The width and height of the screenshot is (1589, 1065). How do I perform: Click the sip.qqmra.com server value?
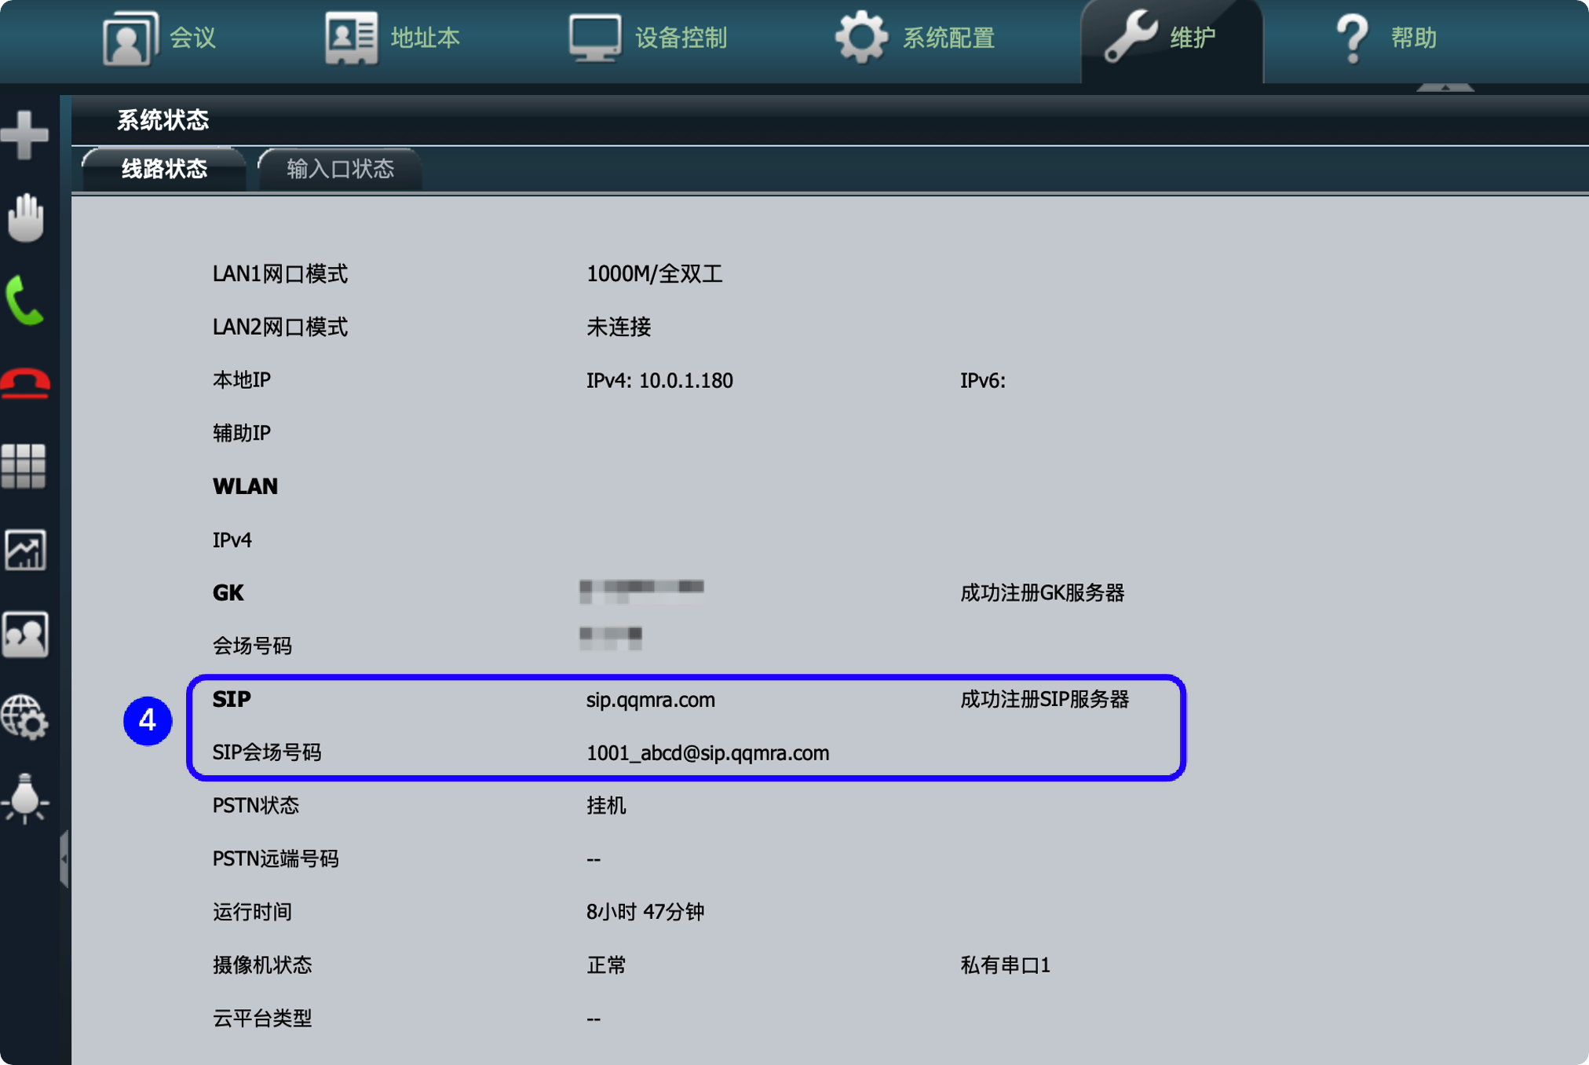tap(651, 700)
